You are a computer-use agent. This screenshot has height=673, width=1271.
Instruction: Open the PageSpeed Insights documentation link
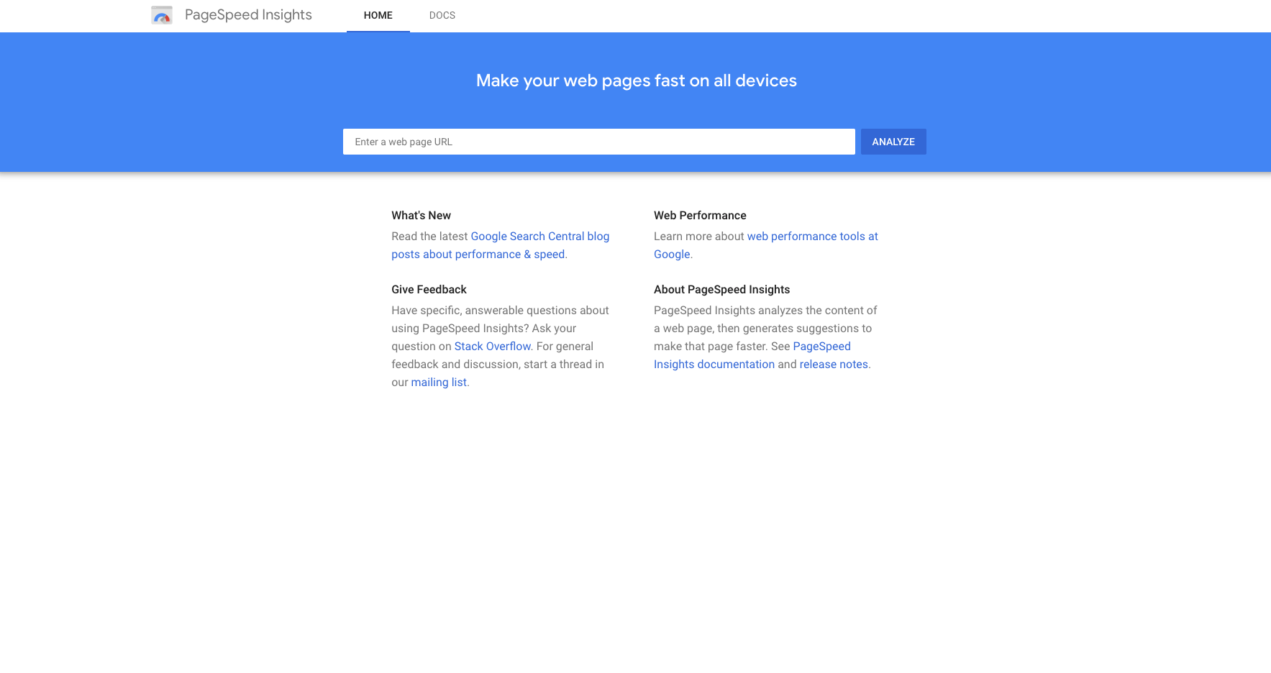coord(714,365)
